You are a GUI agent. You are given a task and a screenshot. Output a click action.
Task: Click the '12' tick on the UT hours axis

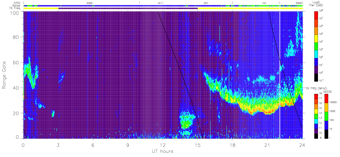(163, 145)
